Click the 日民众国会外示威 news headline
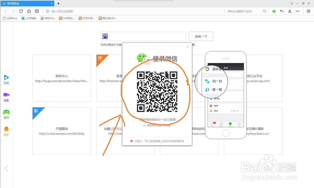Image resolution: width=314 pixels, height=188 pixels. (111, 45)
